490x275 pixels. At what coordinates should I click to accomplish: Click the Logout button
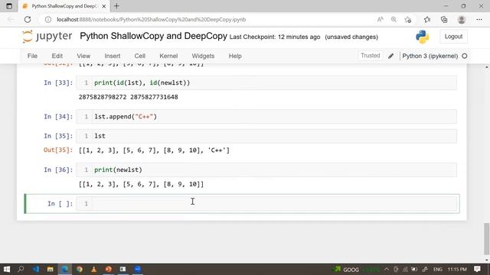453,37
